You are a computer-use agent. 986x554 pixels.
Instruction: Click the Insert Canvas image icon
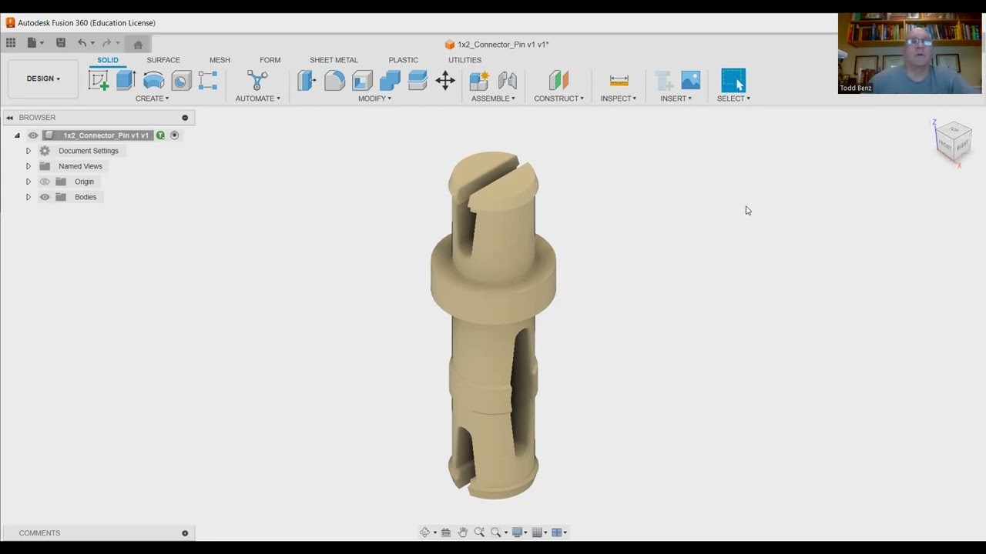(x=691, y=80)
